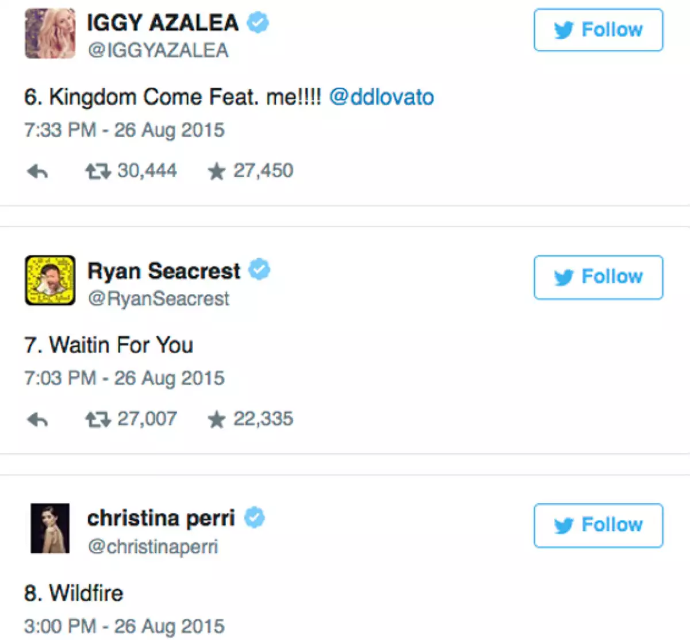Click the reply icon on Iggy Azalea's tweet
This screenshot has height=640, width=690.
tap(37, 170)
